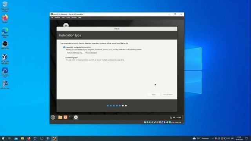Show hidden tray icons chevron
Image resolution: width=251 pixels, height=141 pixels.
[x=213, y=138]
